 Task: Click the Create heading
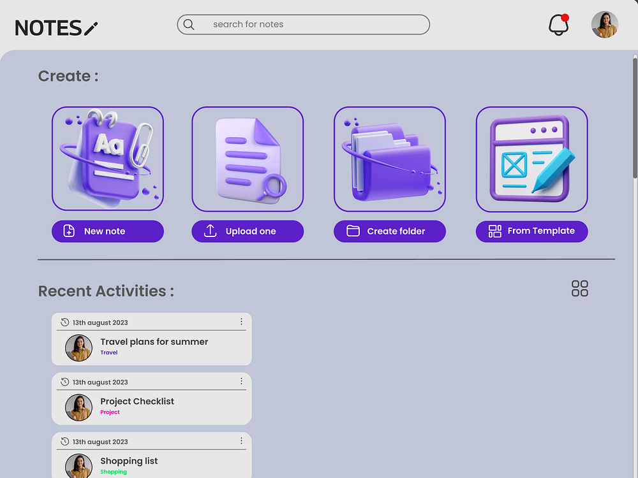click(68, 76)
